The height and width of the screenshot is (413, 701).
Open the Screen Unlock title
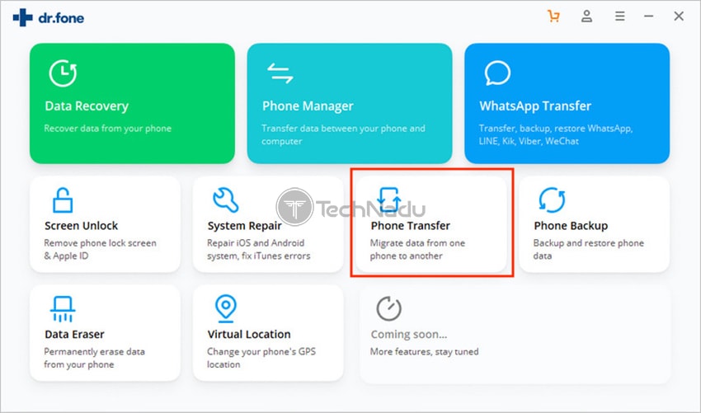click(x=82, y=226)
